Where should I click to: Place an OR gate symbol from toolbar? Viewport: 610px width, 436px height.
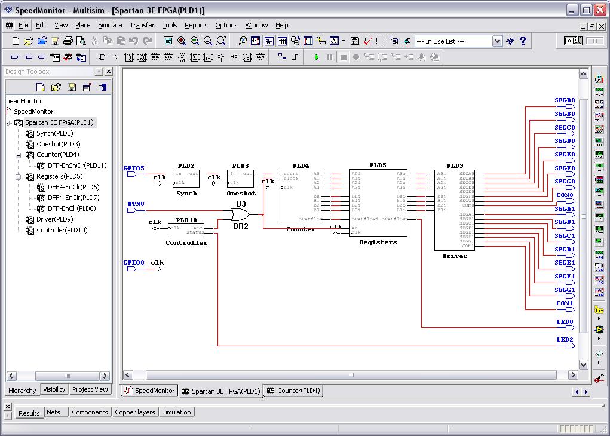coord(102,57)
